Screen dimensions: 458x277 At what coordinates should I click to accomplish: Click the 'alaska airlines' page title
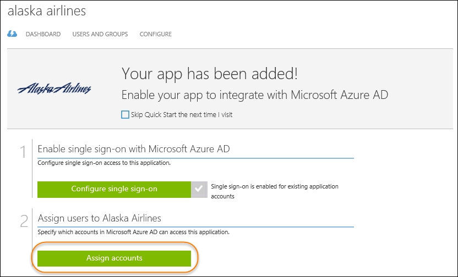47,11
